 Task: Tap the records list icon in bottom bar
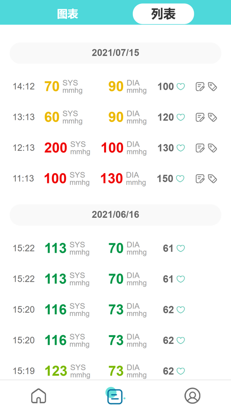pos(115,397)
